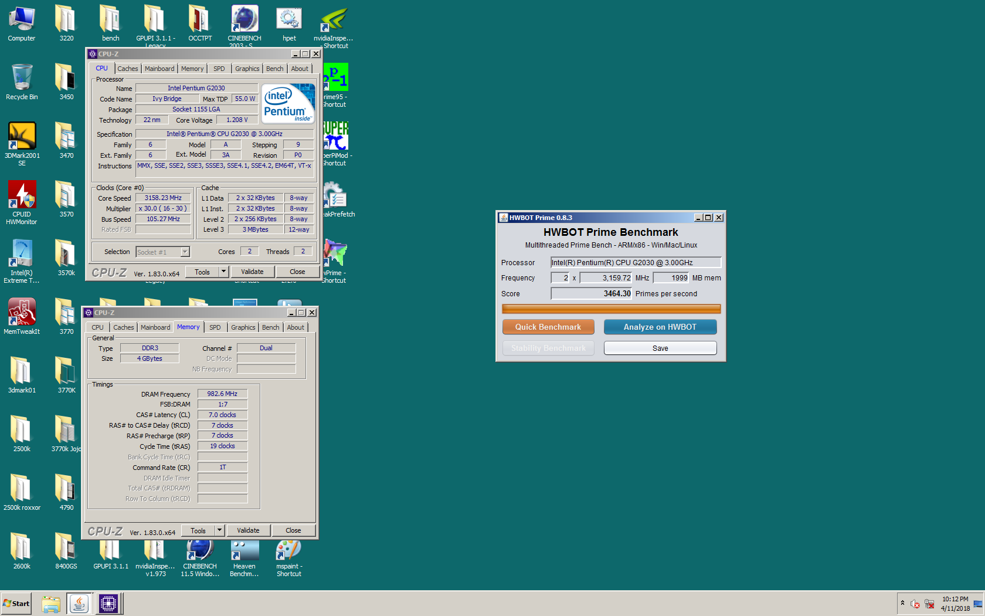Viewport: 985px width, 616px height.
Task: Select Mainboard tab in top CPU-Z
Action: pos(159,69)
